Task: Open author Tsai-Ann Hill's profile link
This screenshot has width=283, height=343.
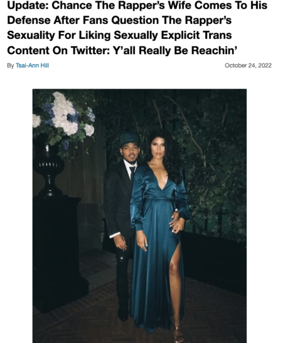Action: 32,65
